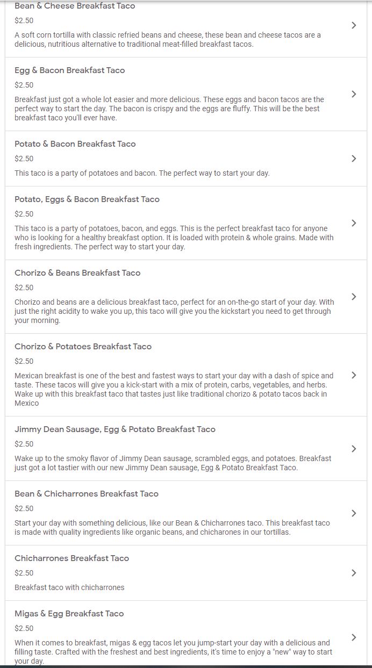The height and width of the screenshot is (668, 372).
Task: Click arrow next to Egg & Bacon Taco
Action: point(353,94)
